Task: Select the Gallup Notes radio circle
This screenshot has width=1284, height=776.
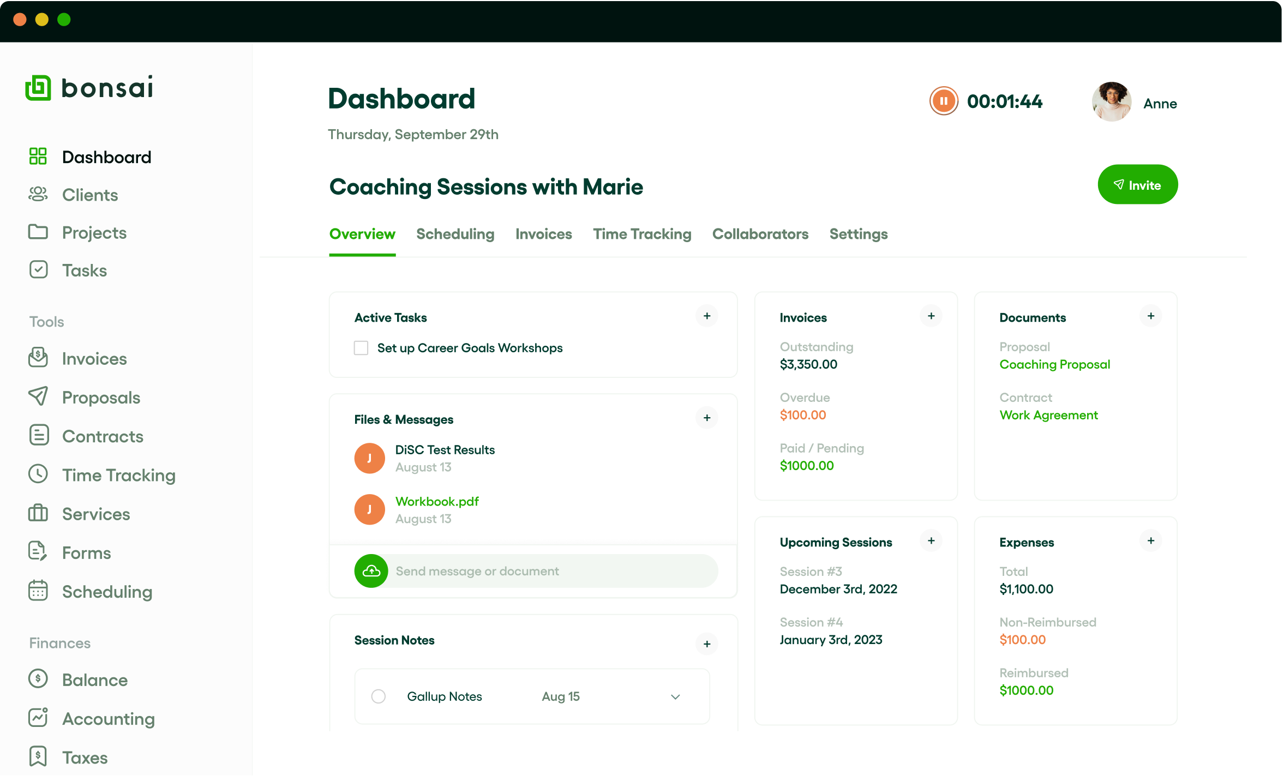Action: tap(379, 696)
